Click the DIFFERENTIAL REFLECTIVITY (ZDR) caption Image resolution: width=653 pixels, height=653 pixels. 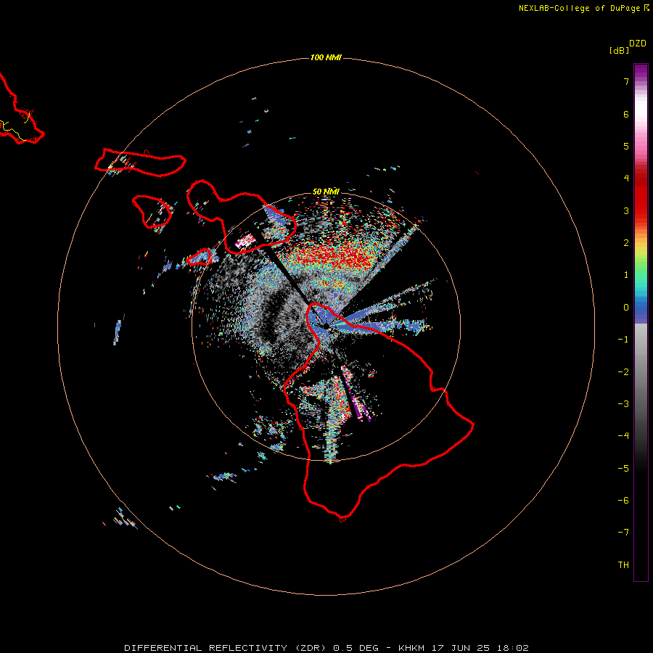226,648
